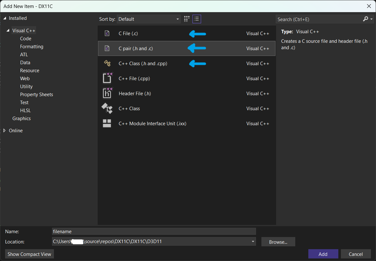Viewport: 376px width, 261px height.
Task: Expand the Location path dropdown
Action: pyautogui.click(x=253, y=242)
